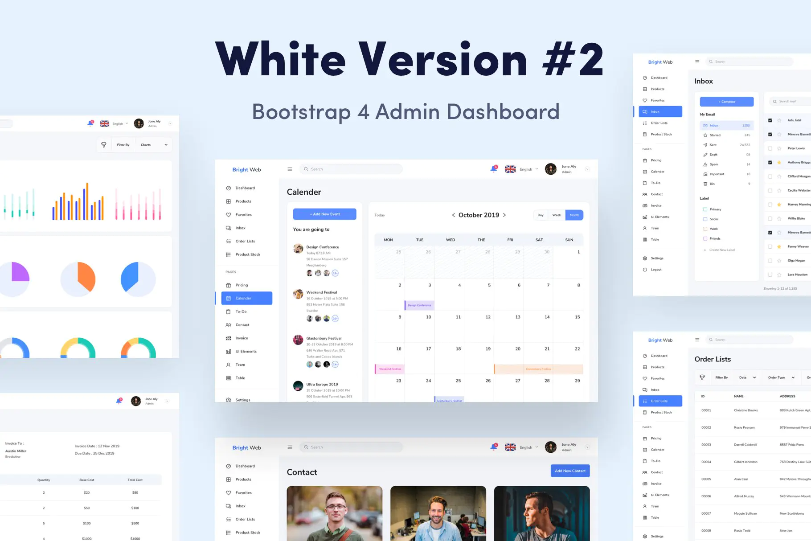Switch calendar to Month view
Screen dimensions: 811x541
574,215
